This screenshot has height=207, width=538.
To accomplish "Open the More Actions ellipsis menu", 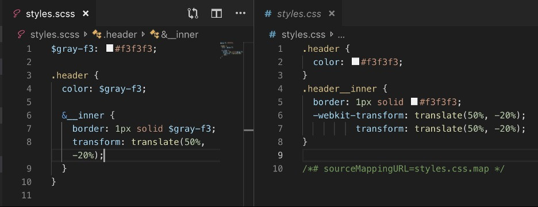I will tap(240, 14).
